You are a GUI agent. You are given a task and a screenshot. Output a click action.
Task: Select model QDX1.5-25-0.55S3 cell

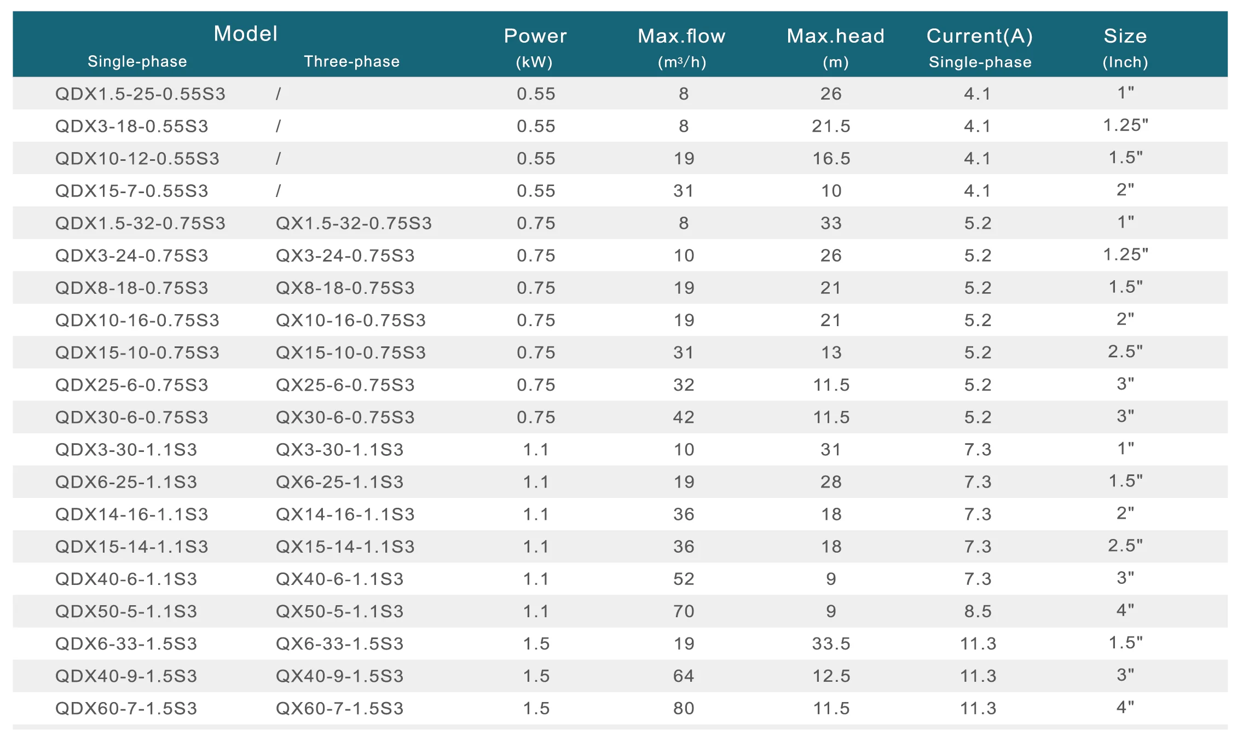pos(140,94)
